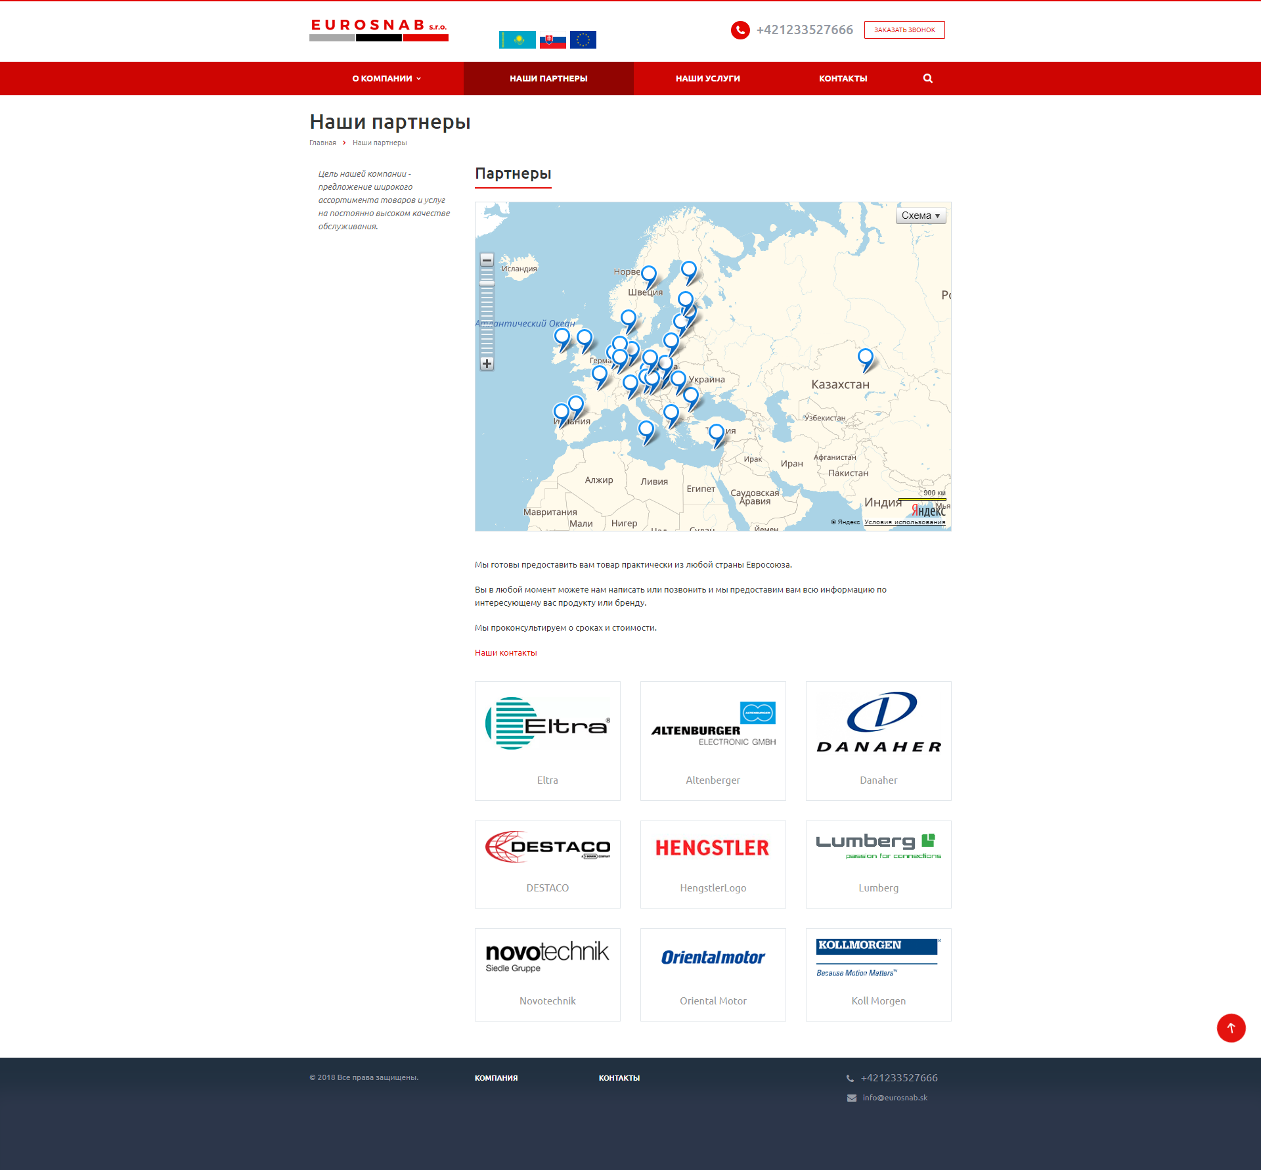Click the footer phone number
The height and width of the screenshot is (1170, 1261).
coord(899,1078)
